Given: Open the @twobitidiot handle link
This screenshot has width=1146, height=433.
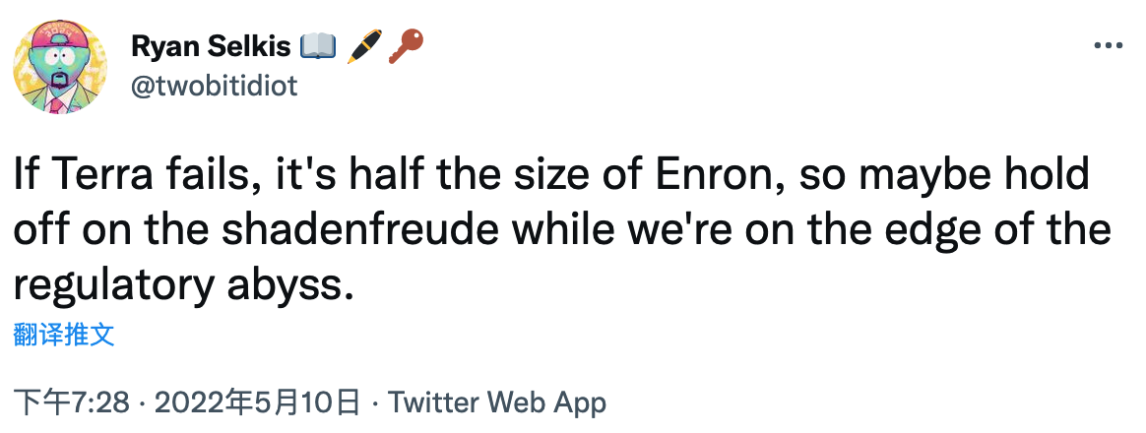Looking at the screenshot, I should pyautogui.click(x=215, y=87).
